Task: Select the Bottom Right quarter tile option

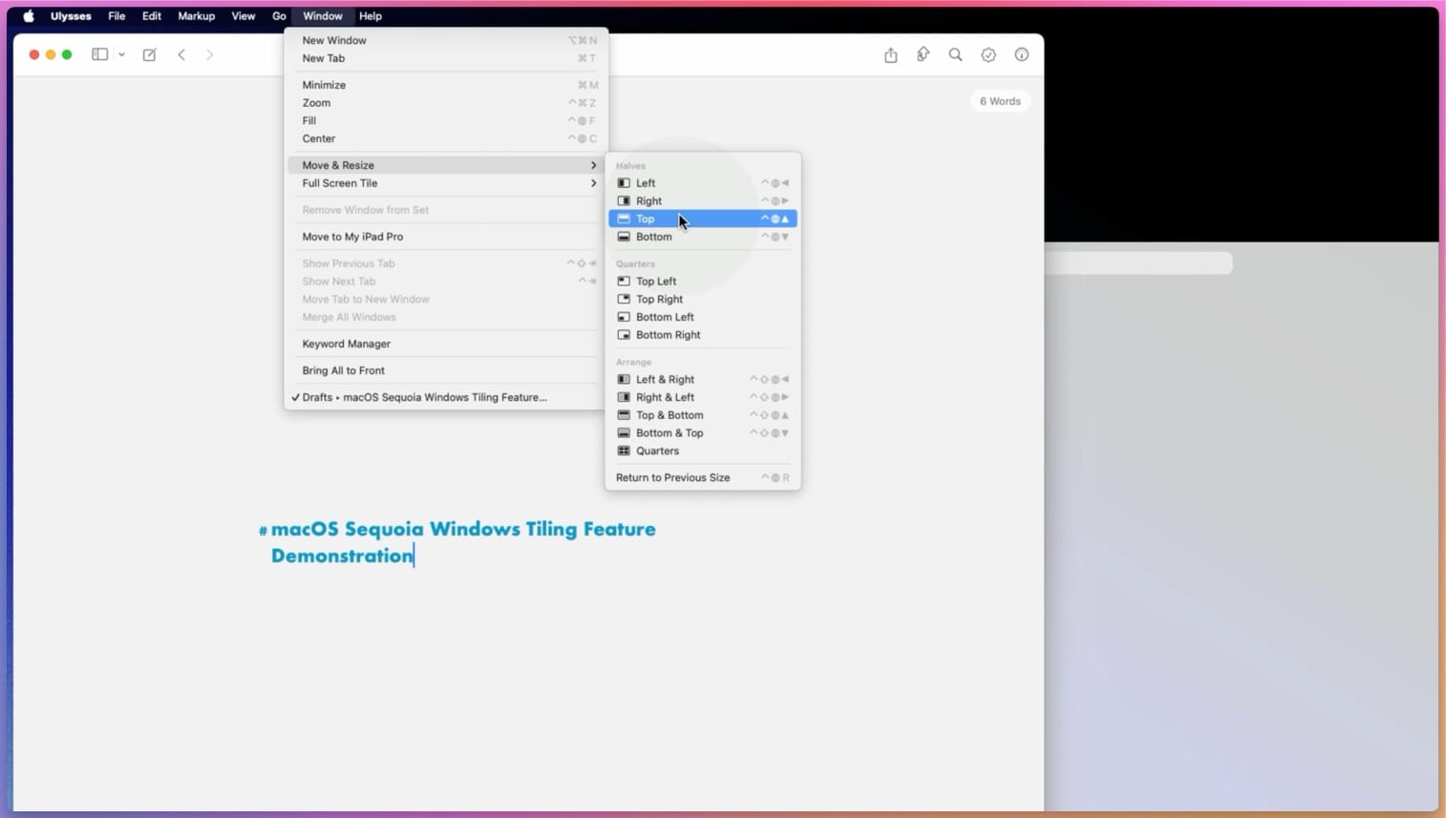Action: 668,335
